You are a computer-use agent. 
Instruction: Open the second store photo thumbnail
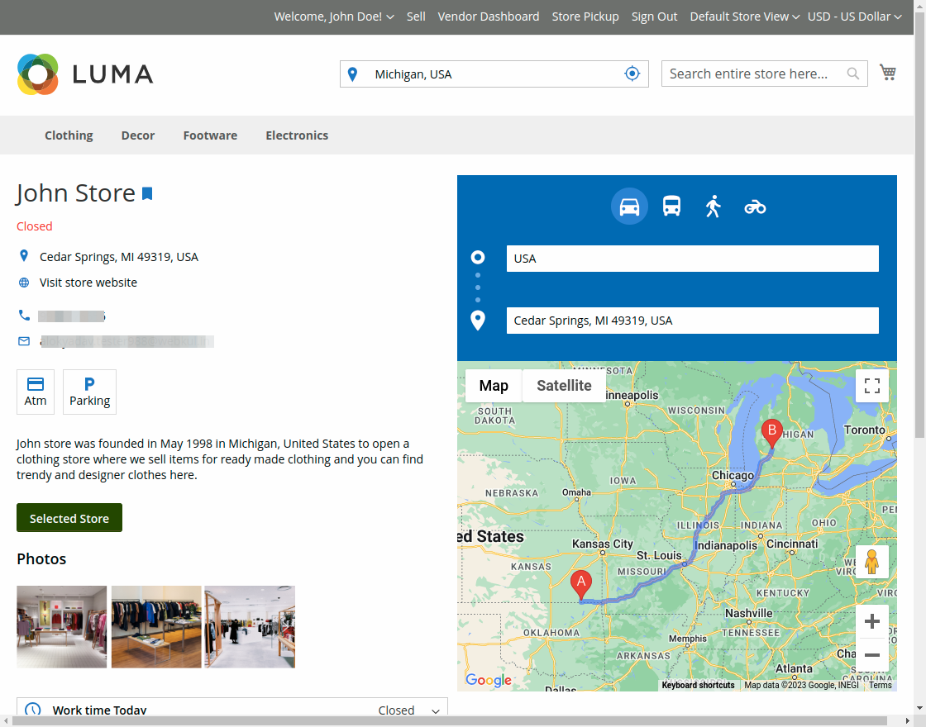(156, 627)
